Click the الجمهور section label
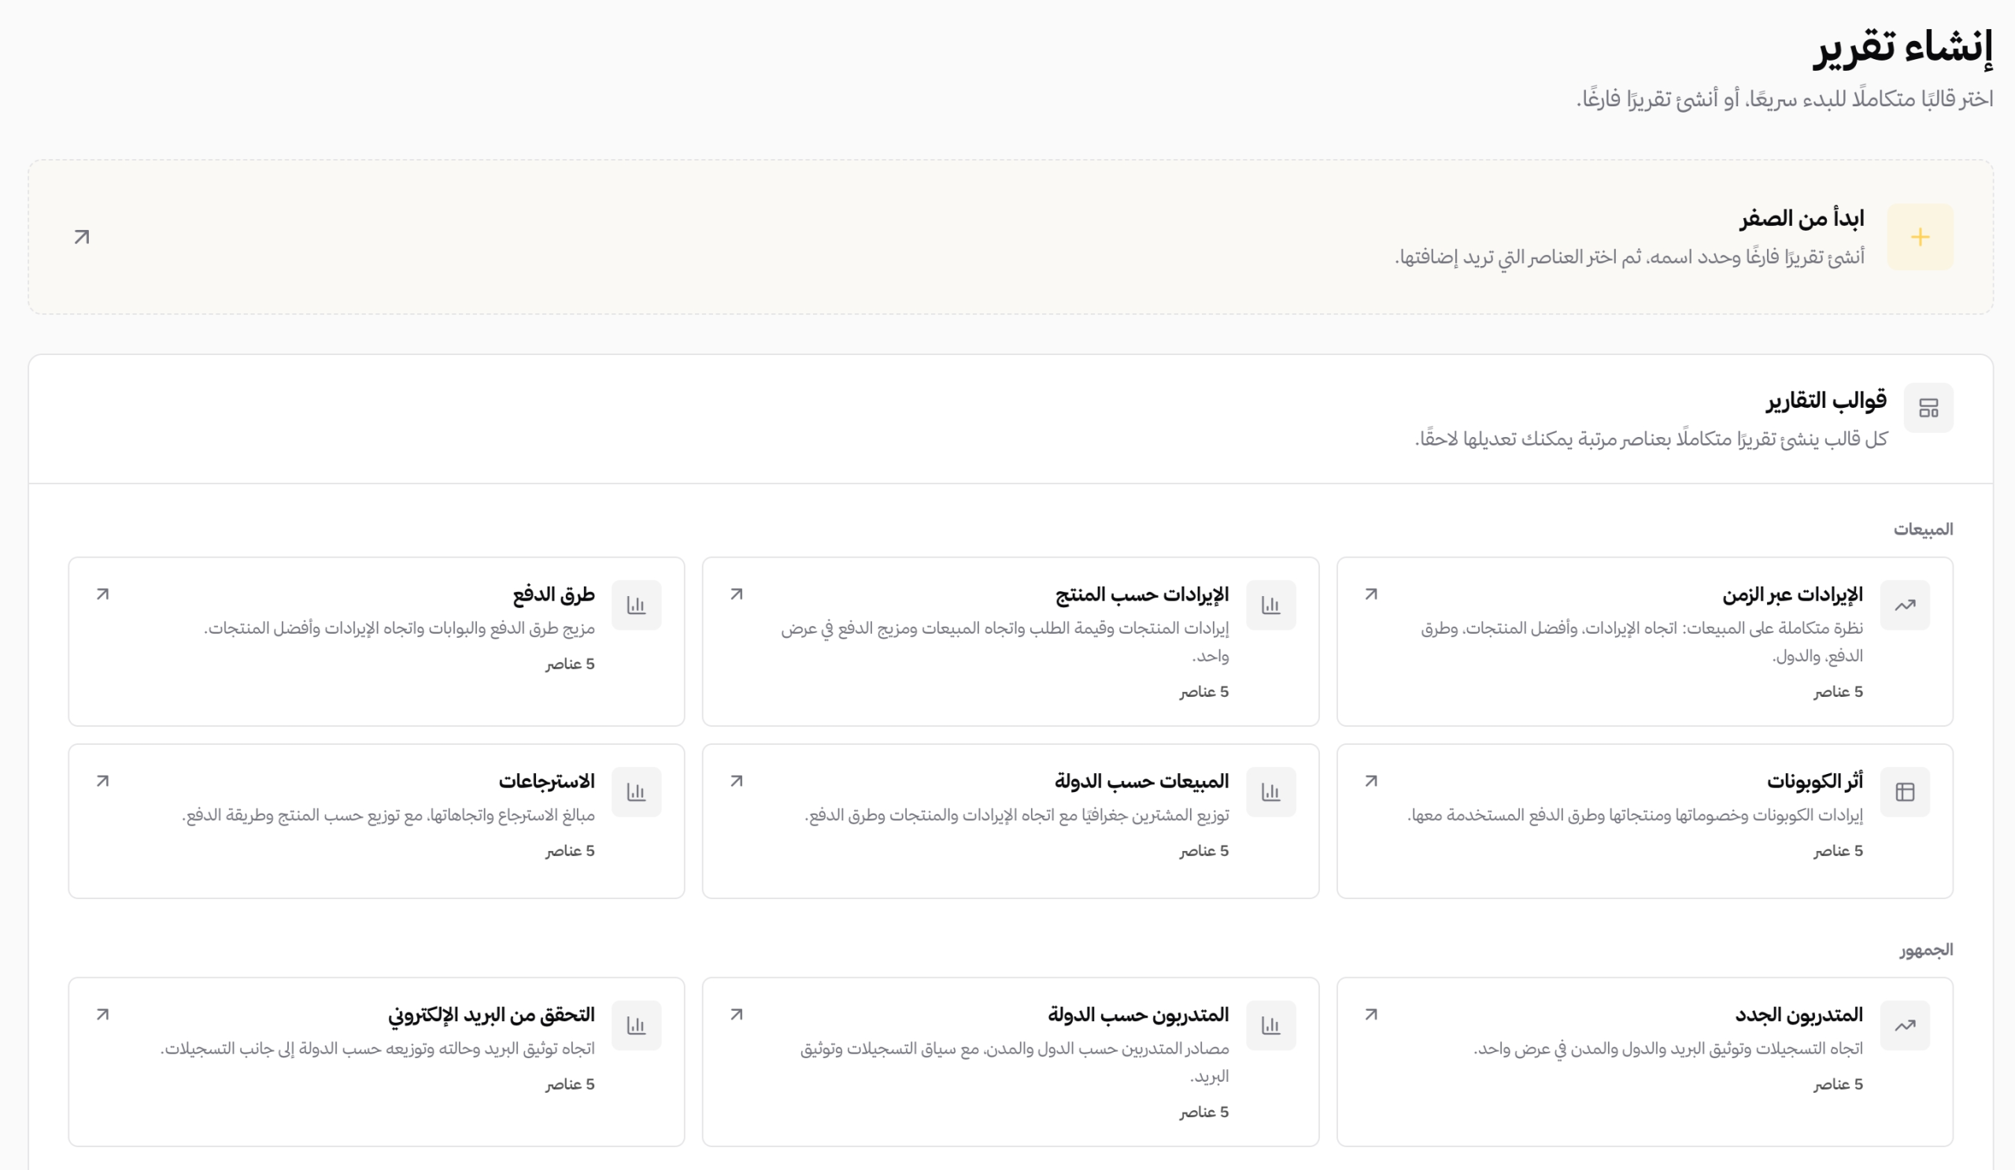Image resolution: width=2015 pixels, height=1170 pixels. [x=1926, y=950]
